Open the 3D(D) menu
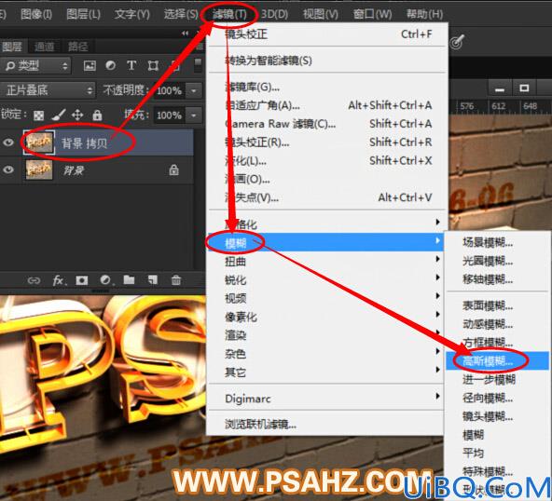 click(x=274, y=14)
